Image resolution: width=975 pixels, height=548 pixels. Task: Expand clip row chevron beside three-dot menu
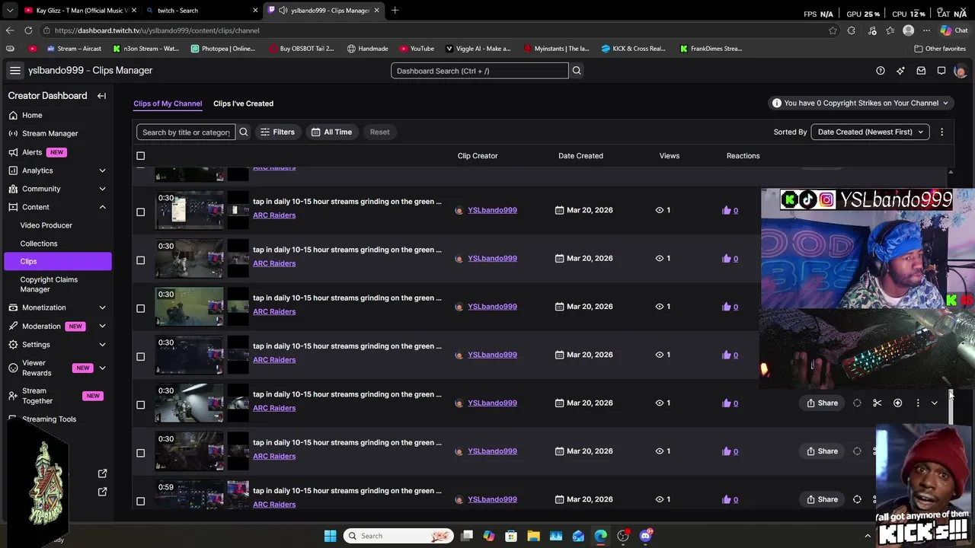point(935,403)
